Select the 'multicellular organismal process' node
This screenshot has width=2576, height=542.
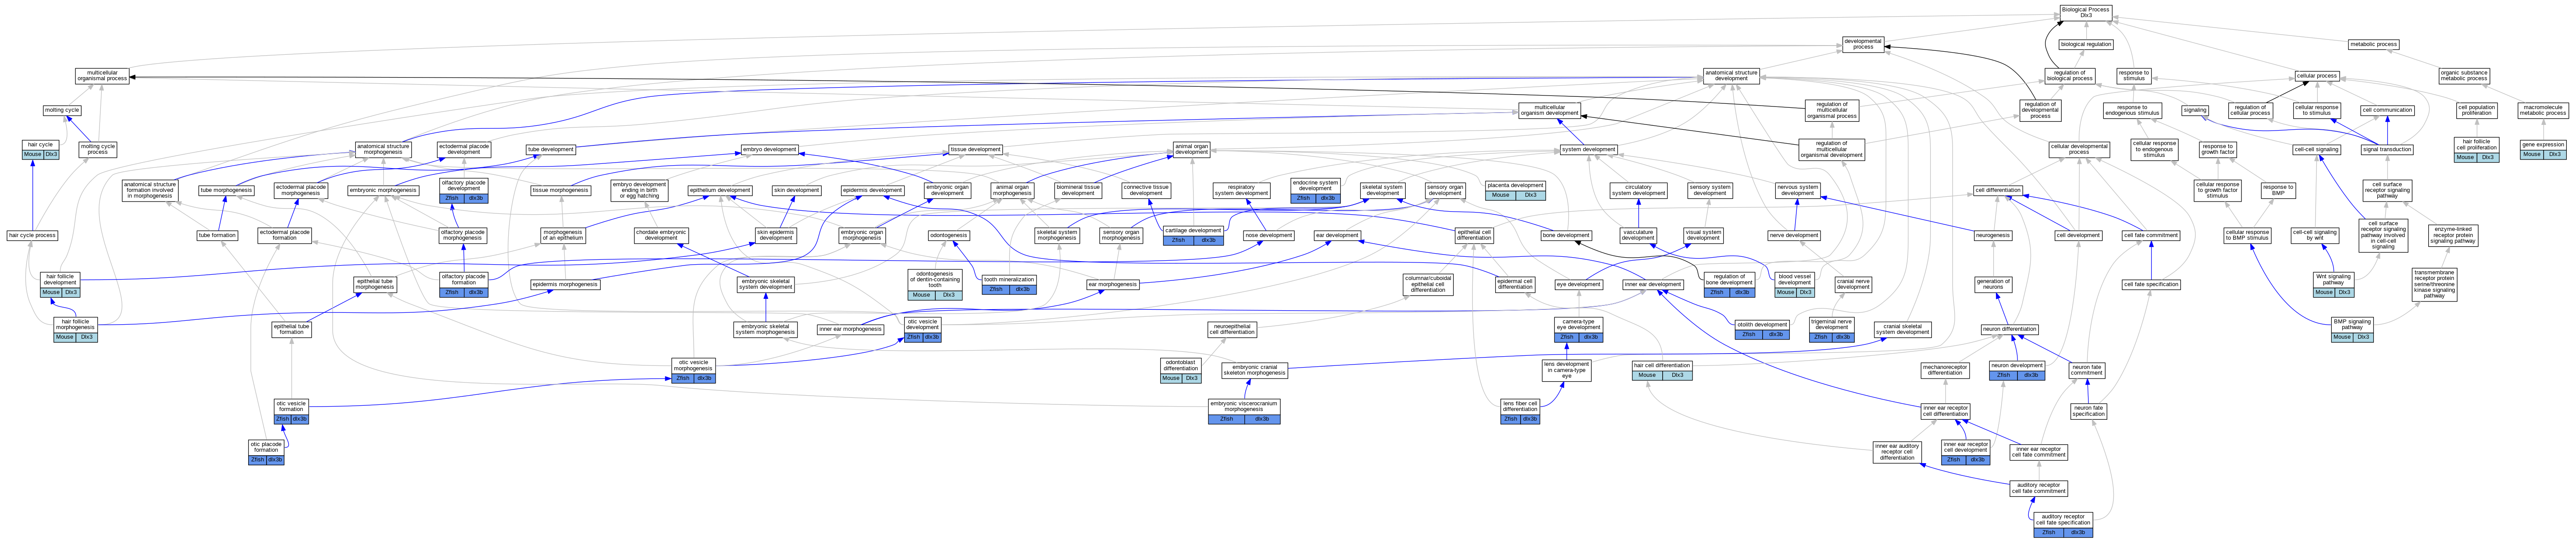[x=102, y=75]
